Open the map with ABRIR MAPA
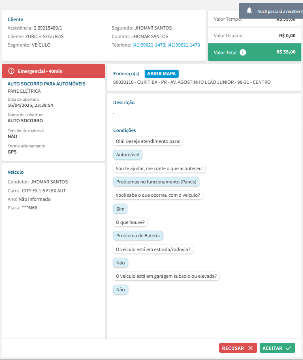 (x=162, y=74)
